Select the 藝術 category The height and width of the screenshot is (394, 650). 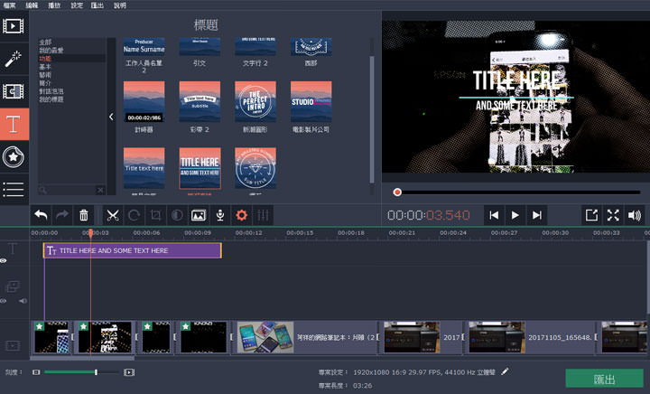45,75
